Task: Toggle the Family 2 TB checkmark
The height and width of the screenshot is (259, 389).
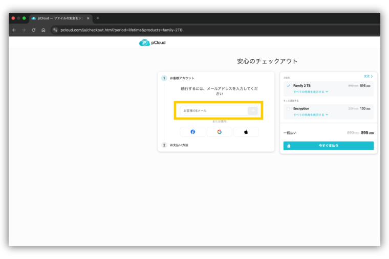Action: pos(288,86)
